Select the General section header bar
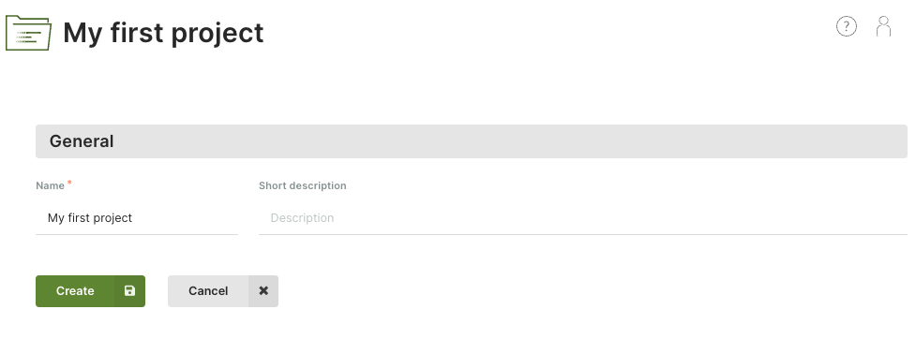Viewport: 916px width, 339px height. pos(472,141)
